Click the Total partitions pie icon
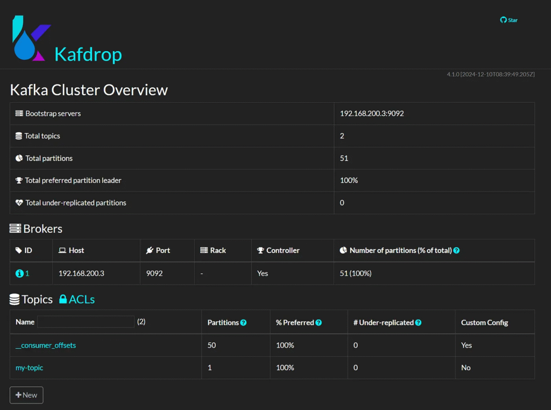Screen dimensions: 551x410 click(x=19, y=158)
